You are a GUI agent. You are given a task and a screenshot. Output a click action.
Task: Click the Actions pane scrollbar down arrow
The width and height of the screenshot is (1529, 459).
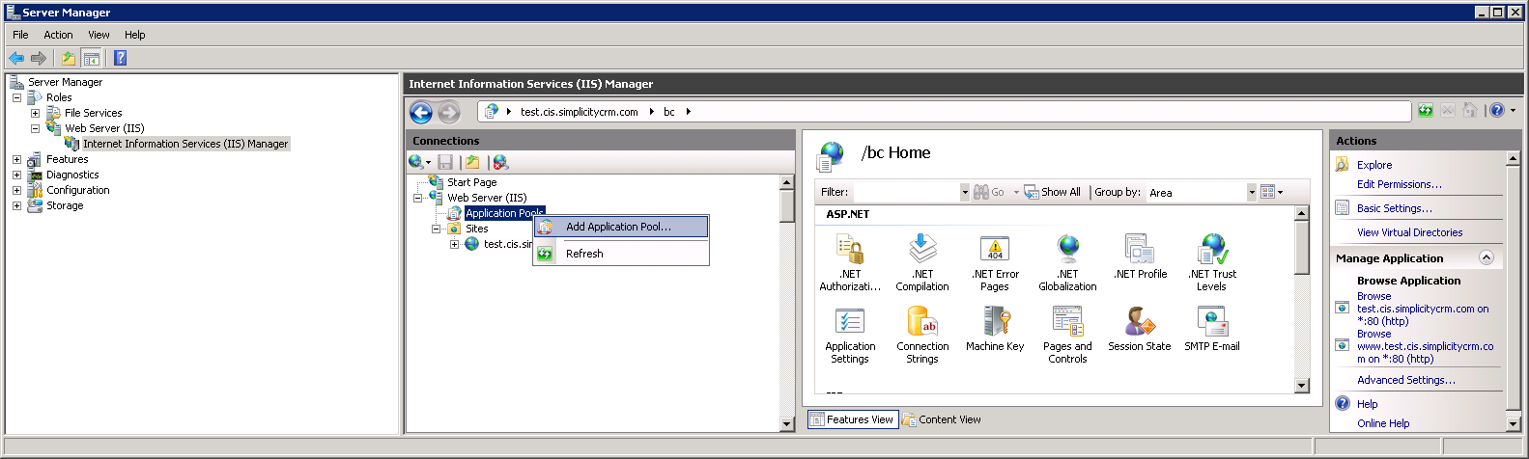click(1514, 423)
